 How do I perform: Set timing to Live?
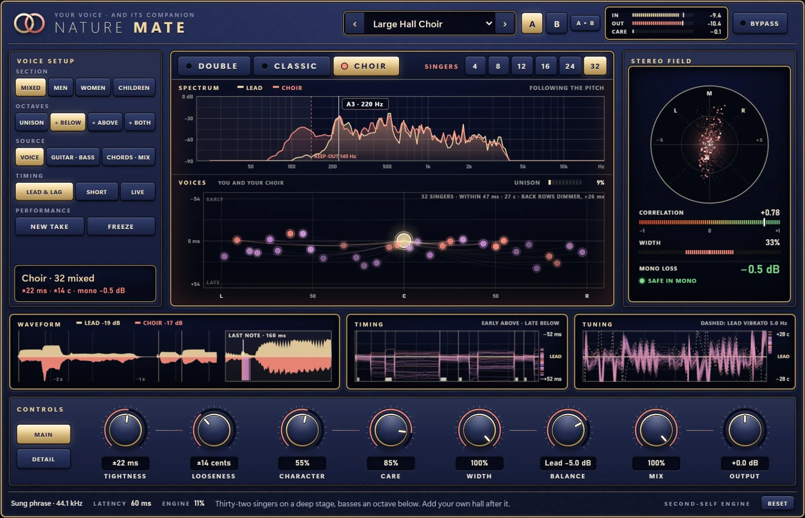(x=138, y=192)
